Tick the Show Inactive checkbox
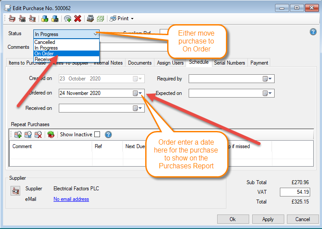This screenshot has width=322, height=229. click(x=97, y=134)
